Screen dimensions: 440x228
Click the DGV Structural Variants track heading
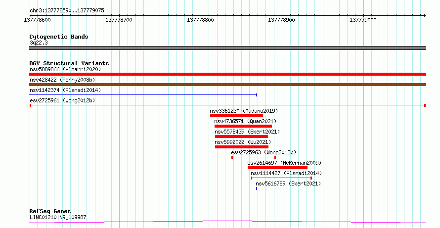pos(69,63)
